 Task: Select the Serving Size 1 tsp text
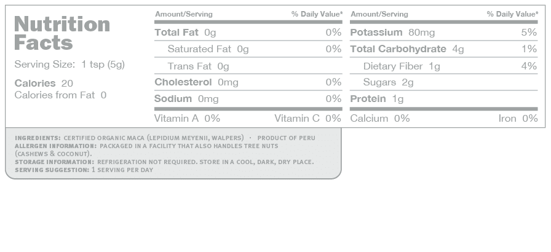click(69, 65)
